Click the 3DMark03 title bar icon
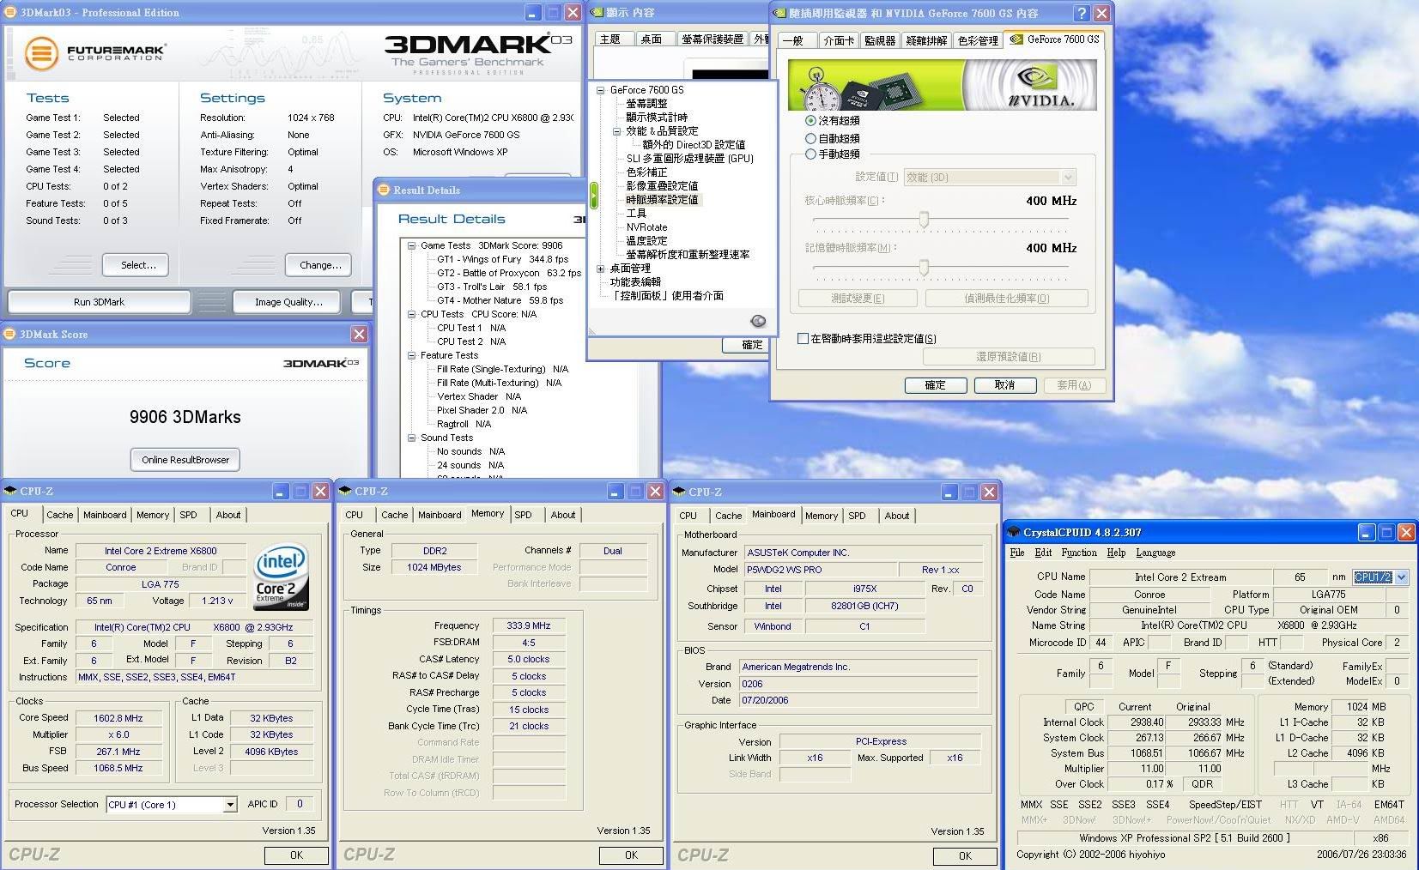The image size is (1419, 870). click(x=10, y=12)
